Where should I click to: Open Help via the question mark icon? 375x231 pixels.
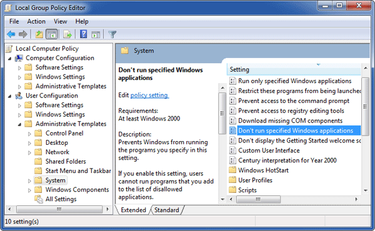tap(83, 34)
